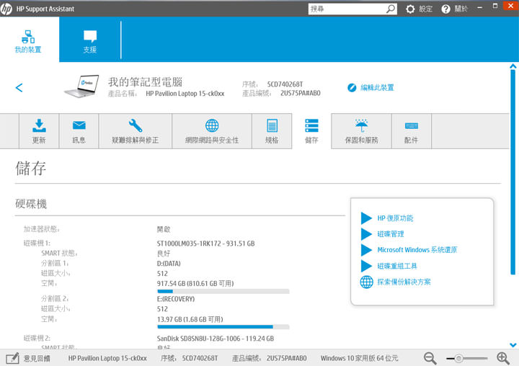
Task: Click the 探索備份解決方案 globe link
Action: tap(404, 282)
